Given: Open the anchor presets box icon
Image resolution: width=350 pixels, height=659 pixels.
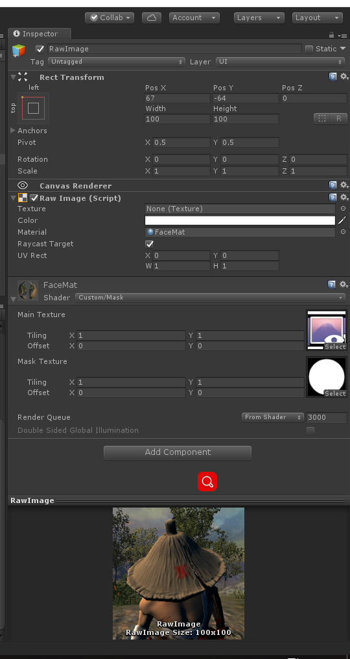Looking at the screenshot, I should pyautogui.click(x=33, y=108).
